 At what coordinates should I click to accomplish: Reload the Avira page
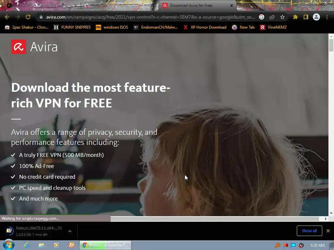pyautogui.click(x=28, y=17)
